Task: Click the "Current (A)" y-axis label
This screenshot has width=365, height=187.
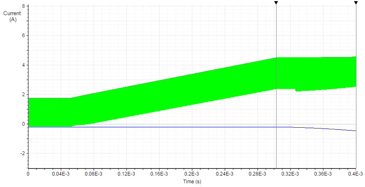Action: pos(12,16)
